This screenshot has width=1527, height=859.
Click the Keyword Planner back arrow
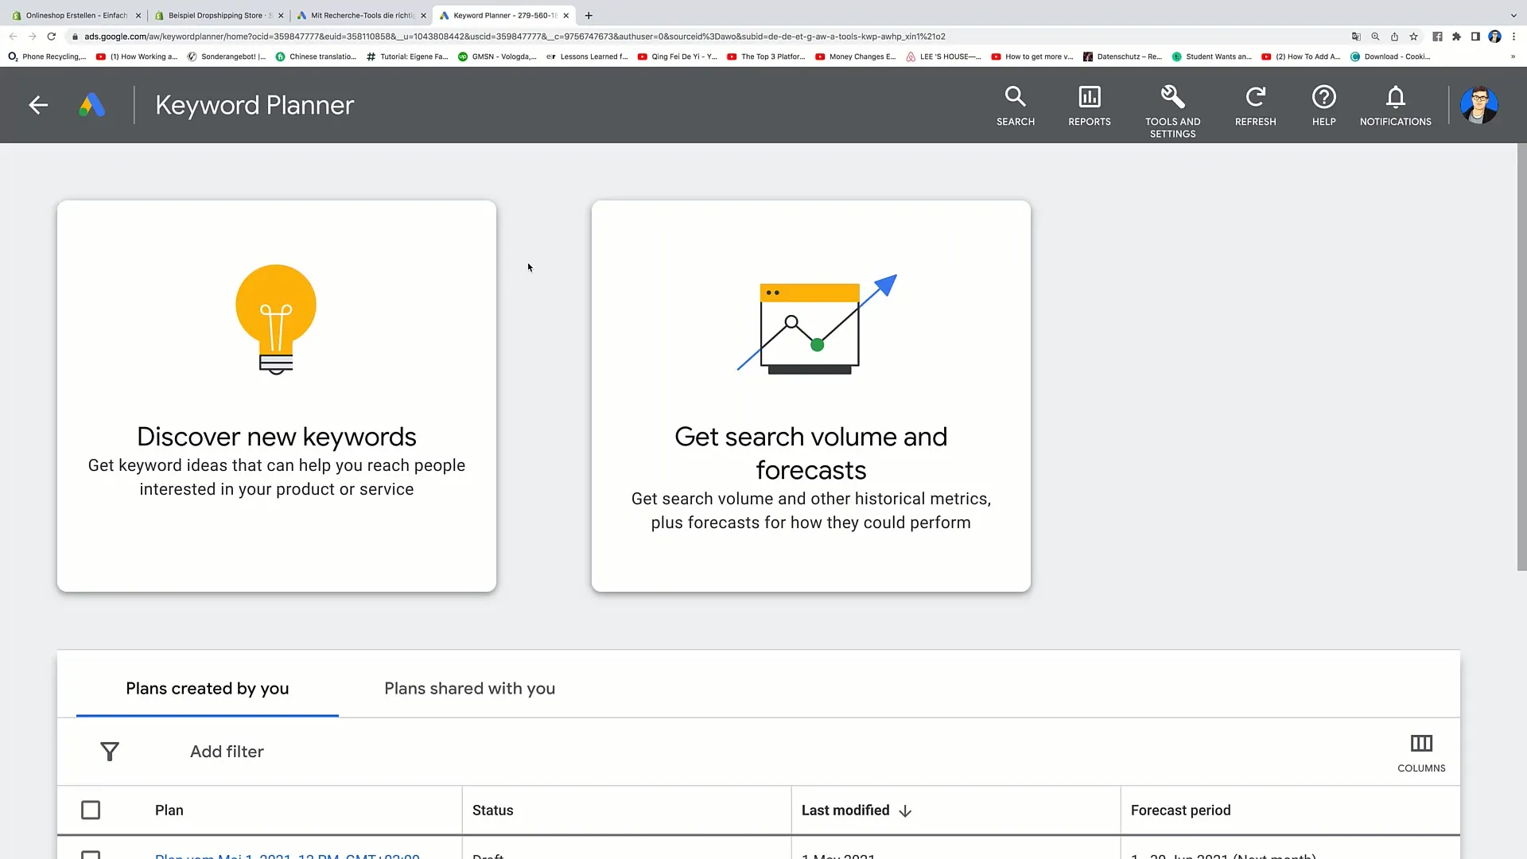(38, 105)
